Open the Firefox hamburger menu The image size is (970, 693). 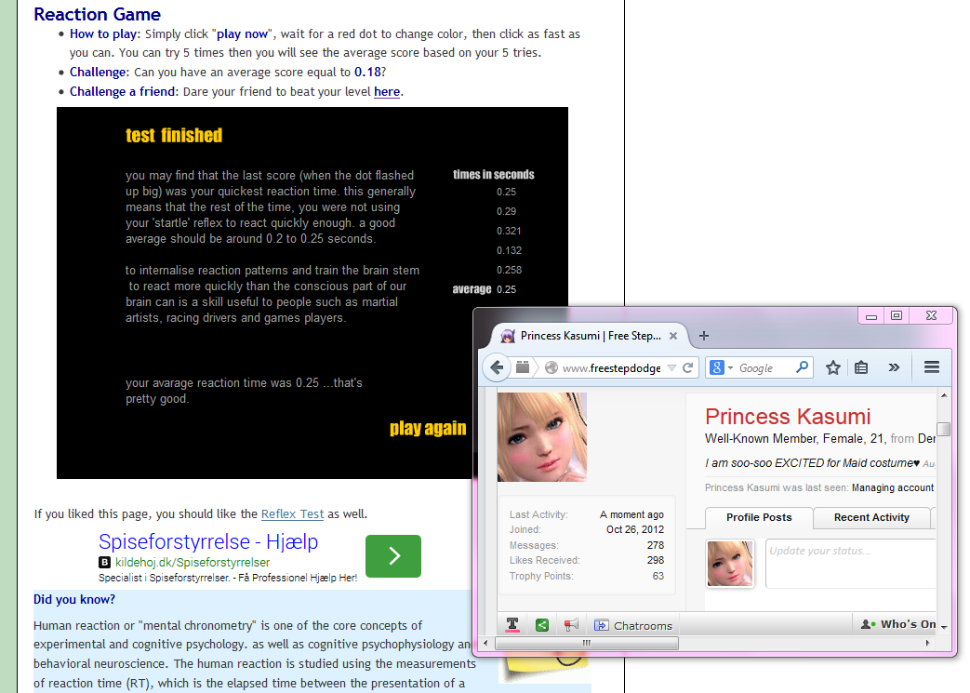pyautogui.click(x=932, y=366)
